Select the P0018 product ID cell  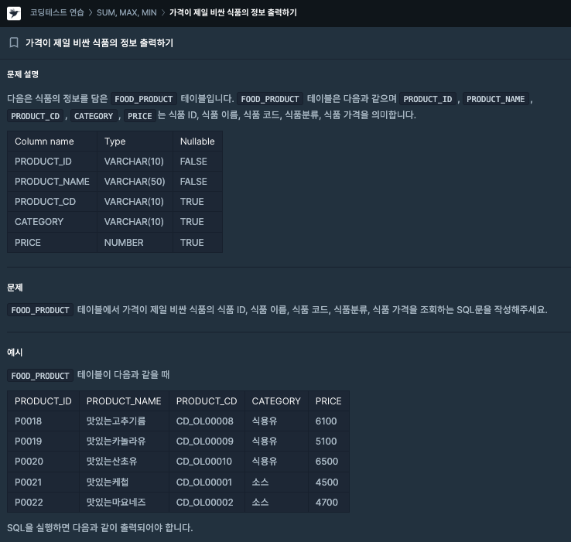[x=43, y=421]
